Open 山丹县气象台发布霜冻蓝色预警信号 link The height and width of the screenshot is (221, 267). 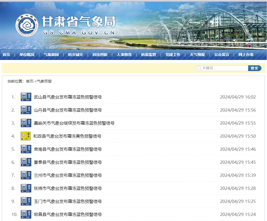click(x=68, y=110)
